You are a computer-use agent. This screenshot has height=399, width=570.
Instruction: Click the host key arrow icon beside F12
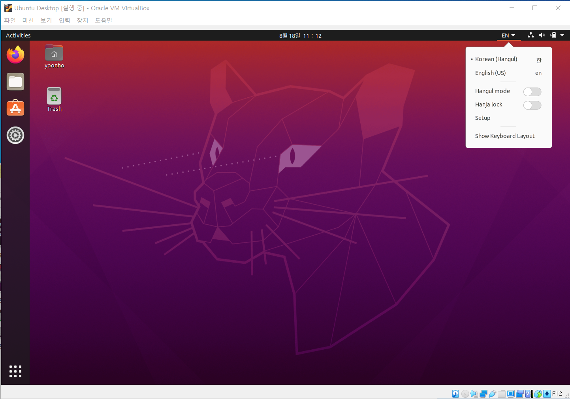click(x=547, y=393)
